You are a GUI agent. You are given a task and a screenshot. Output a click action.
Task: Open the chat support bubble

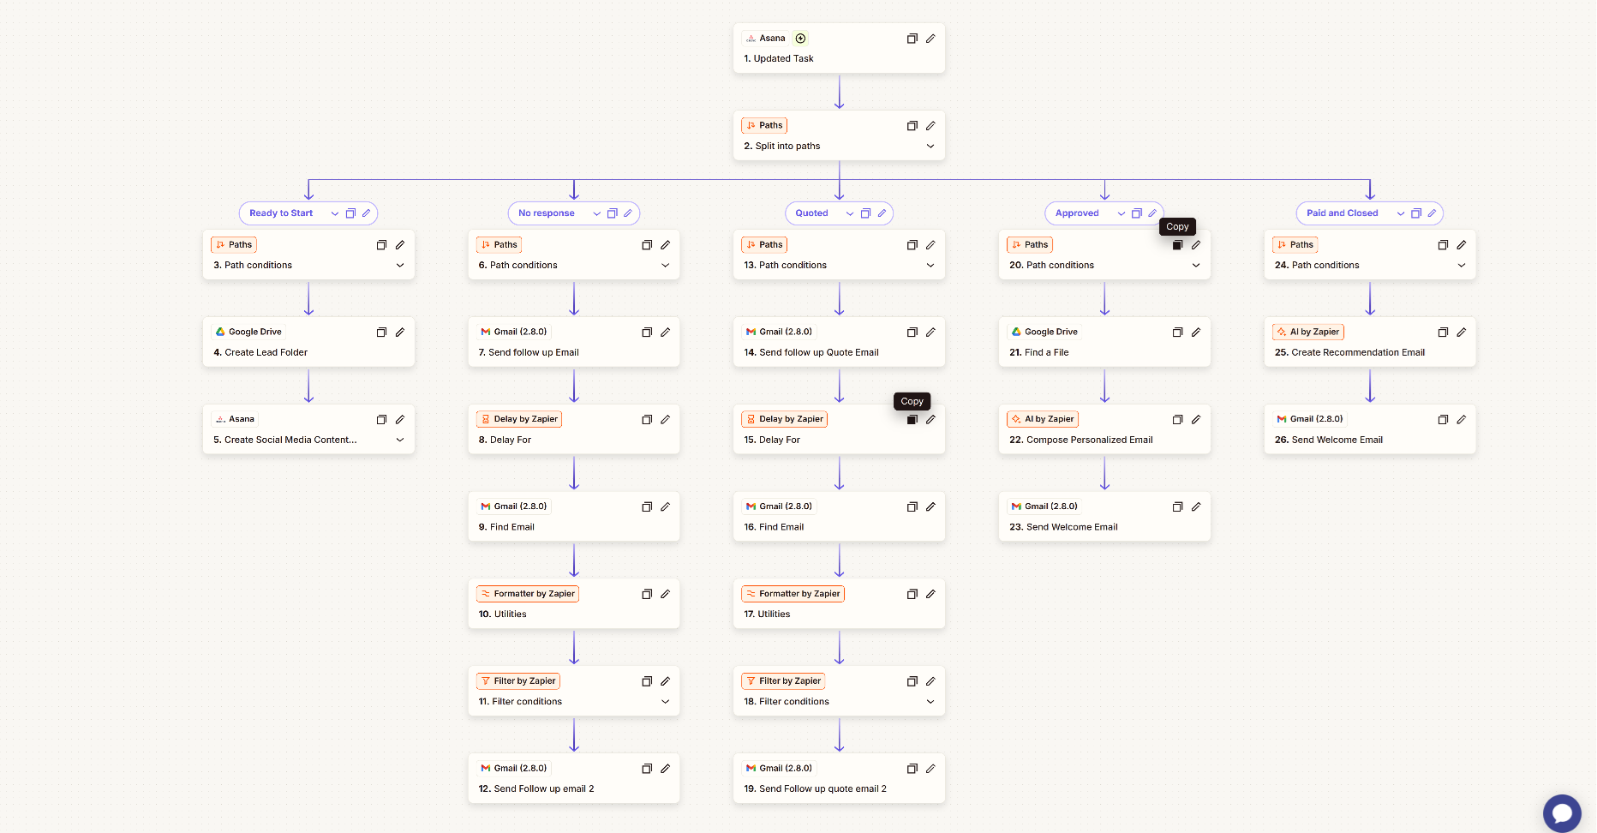(1562, 813)
